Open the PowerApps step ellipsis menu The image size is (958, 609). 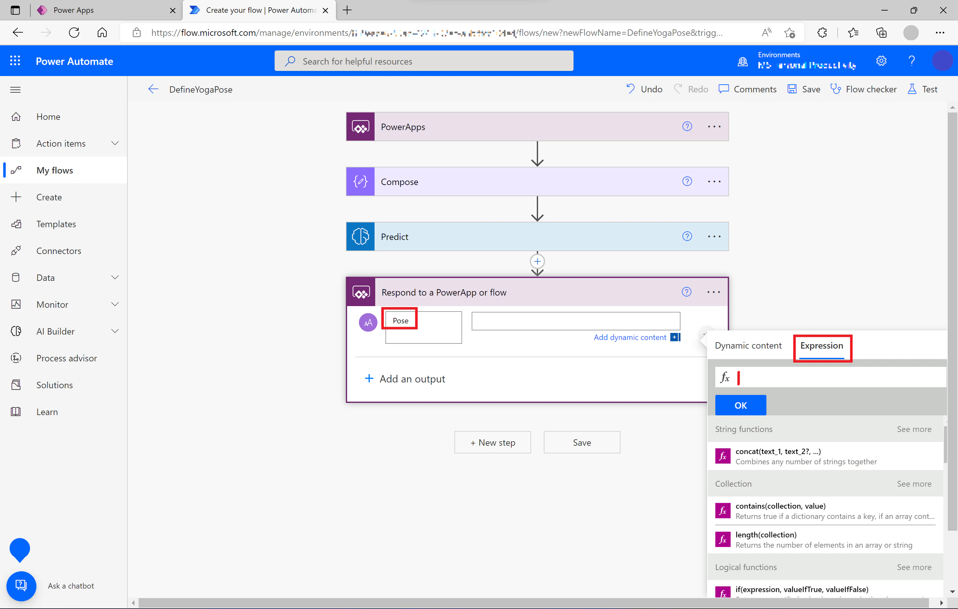coord(714,127)
